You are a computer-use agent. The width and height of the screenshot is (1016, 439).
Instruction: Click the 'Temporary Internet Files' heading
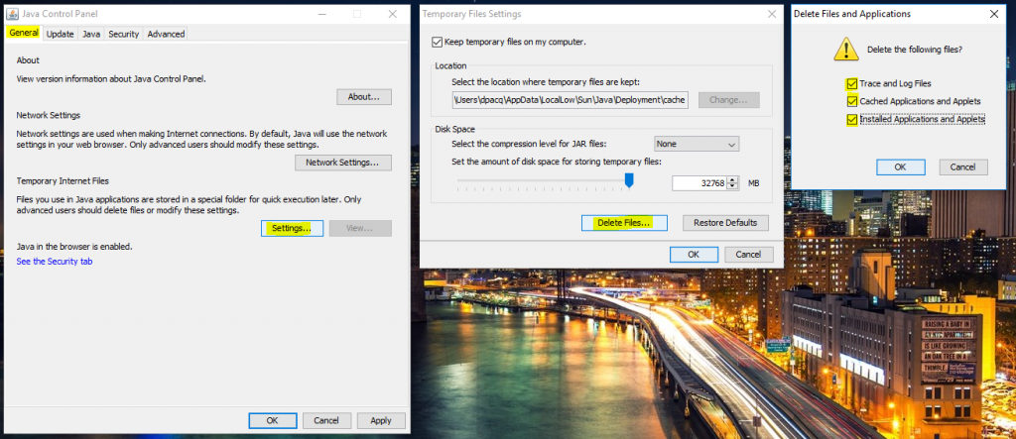click(x=63, y=181)
